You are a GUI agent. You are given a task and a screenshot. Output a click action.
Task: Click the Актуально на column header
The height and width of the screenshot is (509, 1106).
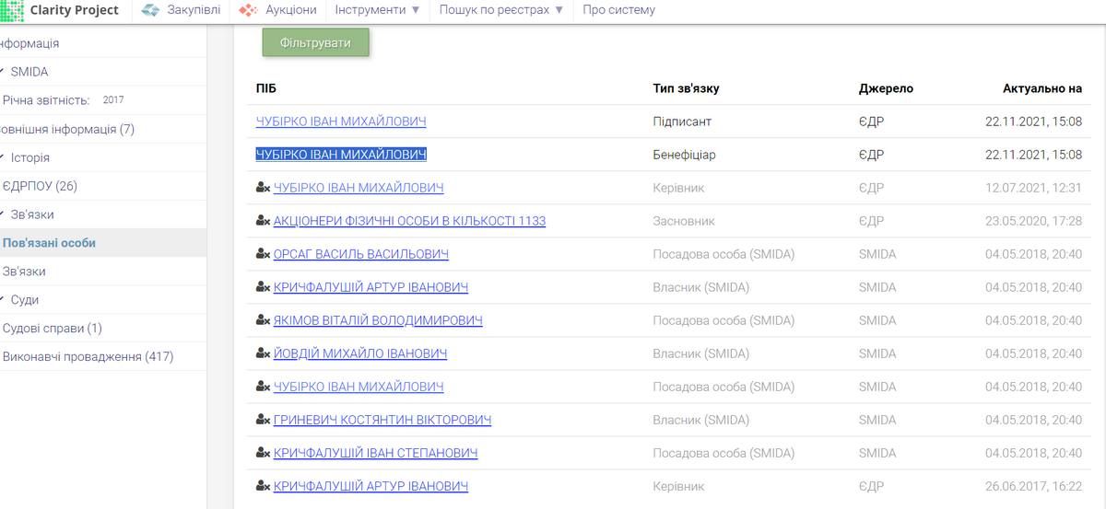tap(1041, 88)
